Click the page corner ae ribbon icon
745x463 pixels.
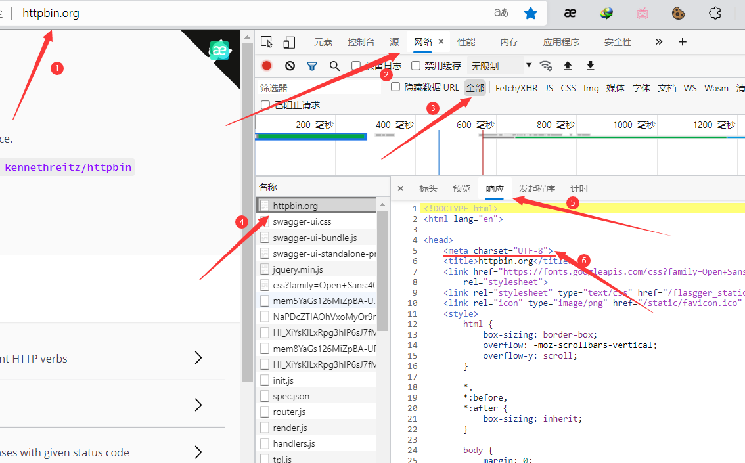tap(219, 51)
